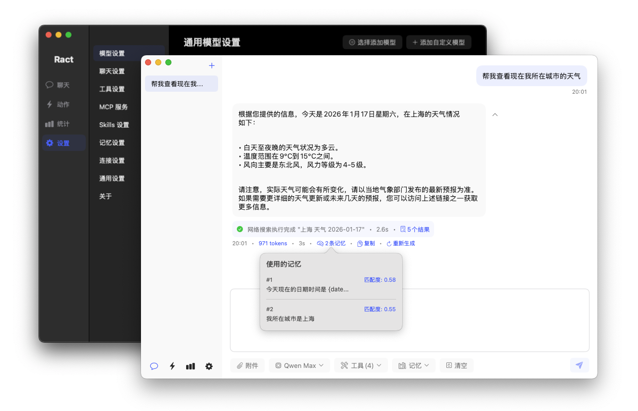638x411 pixels.
Task: Select MCP 服务 in settings menu
Action: pyautogui.click(x=114, y=107)
